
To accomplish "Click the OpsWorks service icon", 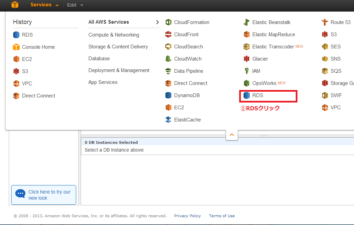I will tap(247, 83).
